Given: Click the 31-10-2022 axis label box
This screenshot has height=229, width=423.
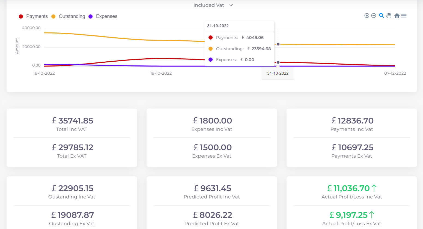Looking at the screenshot, I should pos(278,73).
